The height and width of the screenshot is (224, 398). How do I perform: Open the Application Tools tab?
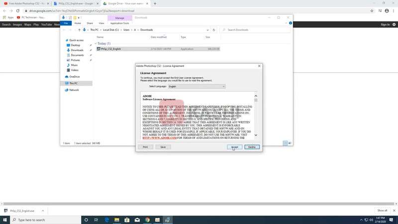pos(119,23)
